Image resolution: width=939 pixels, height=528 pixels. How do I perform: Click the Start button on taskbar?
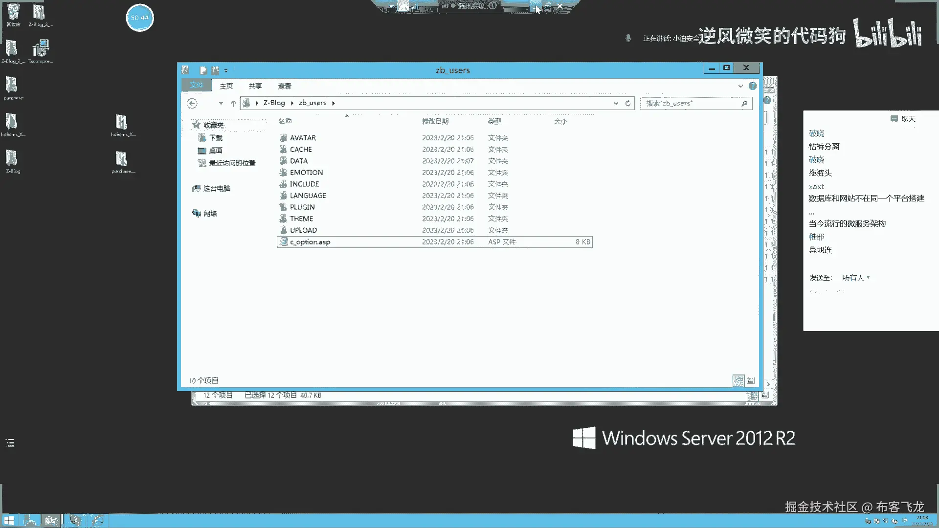[9, 521]
